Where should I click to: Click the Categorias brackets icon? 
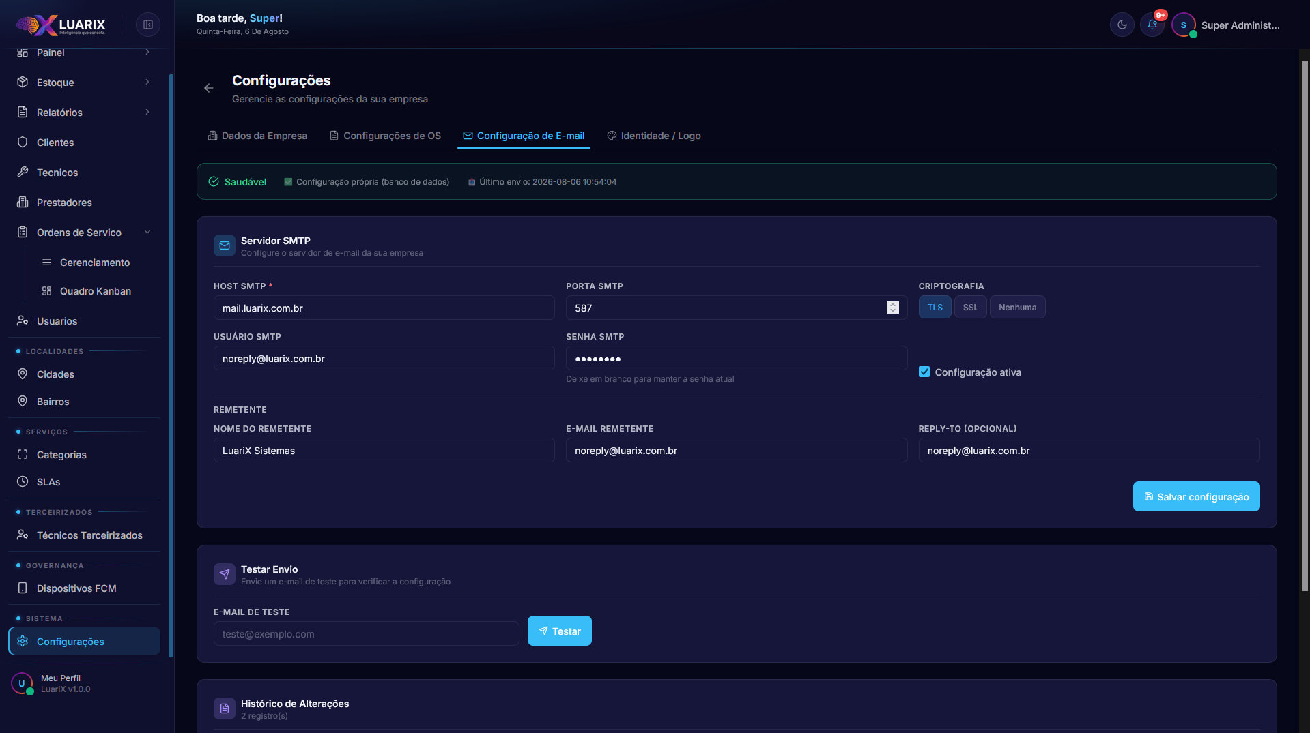(x=23, y=454)
